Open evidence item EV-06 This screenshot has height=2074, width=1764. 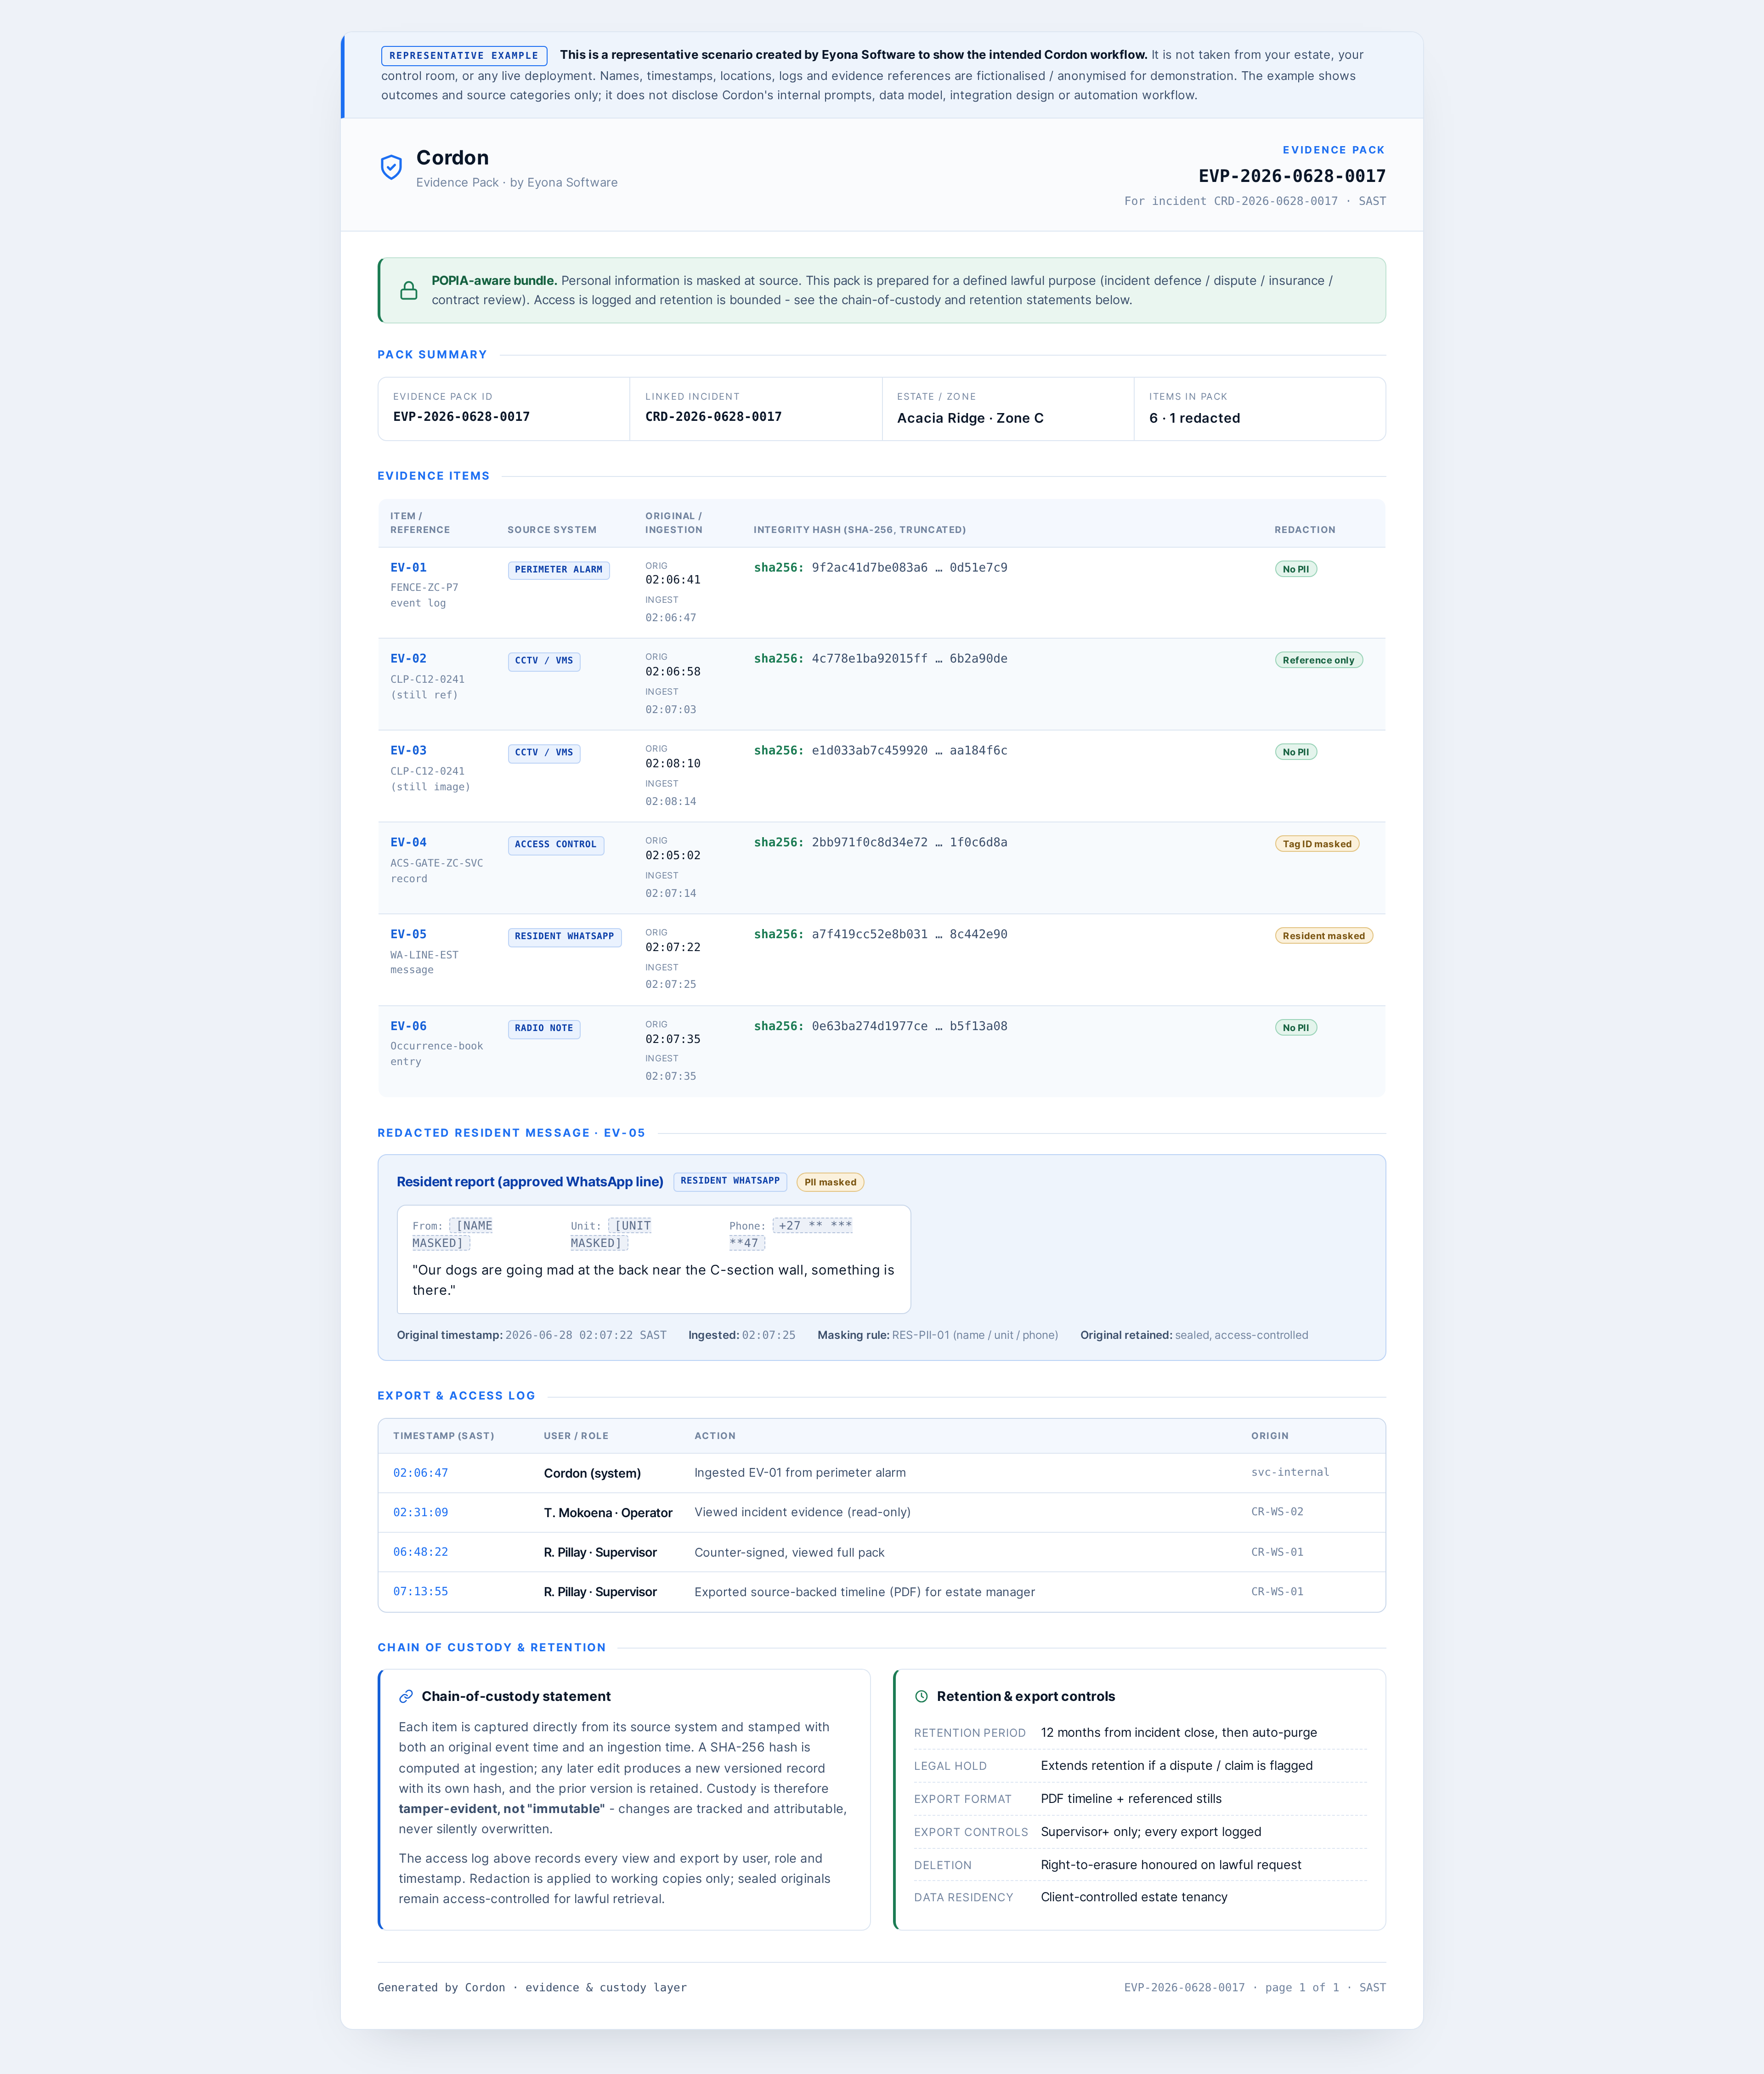(x=408, y=1027)
